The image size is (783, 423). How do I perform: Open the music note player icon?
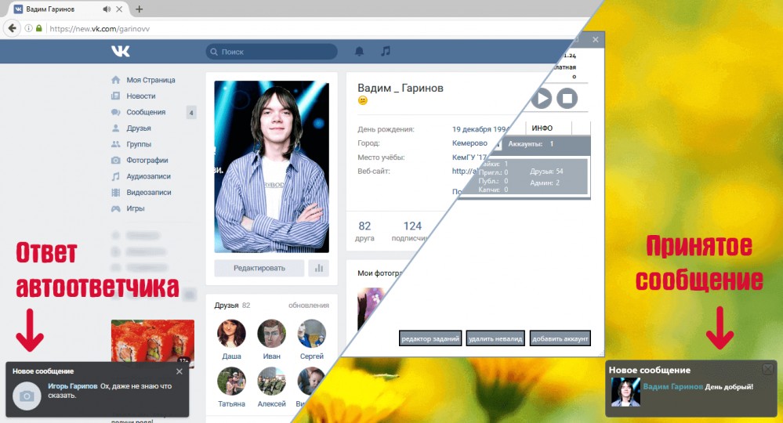(386, 51)
